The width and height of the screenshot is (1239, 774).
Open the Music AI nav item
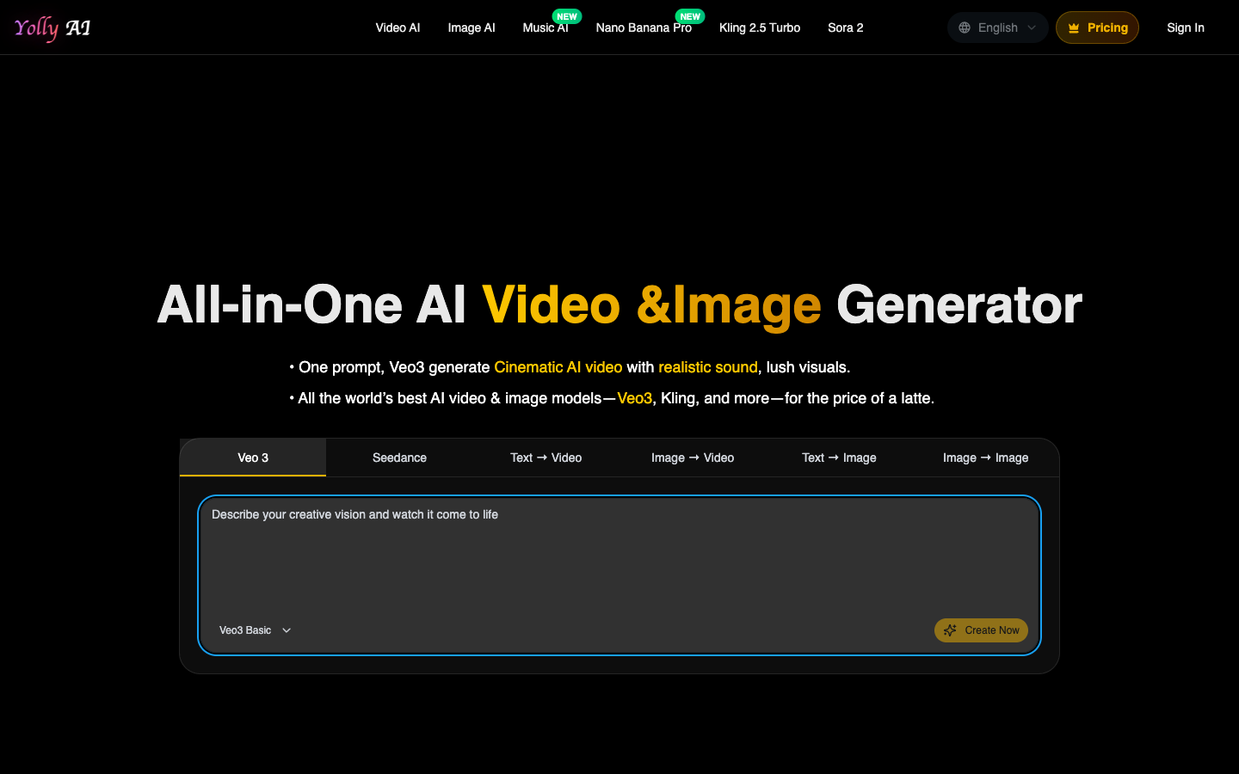click(546, 28)
